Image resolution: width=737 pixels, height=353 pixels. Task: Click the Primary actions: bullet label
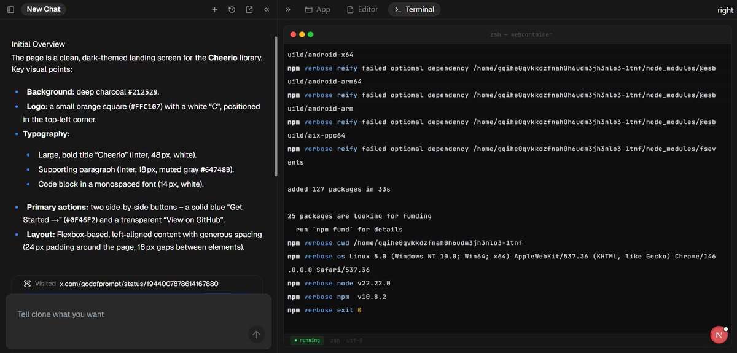(57, 207)
